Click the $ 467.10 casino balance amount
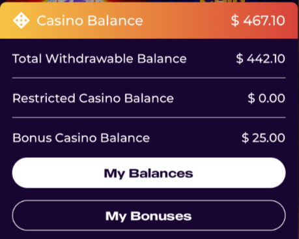Screen dimensions: 299x239 (x=258, y=21)
